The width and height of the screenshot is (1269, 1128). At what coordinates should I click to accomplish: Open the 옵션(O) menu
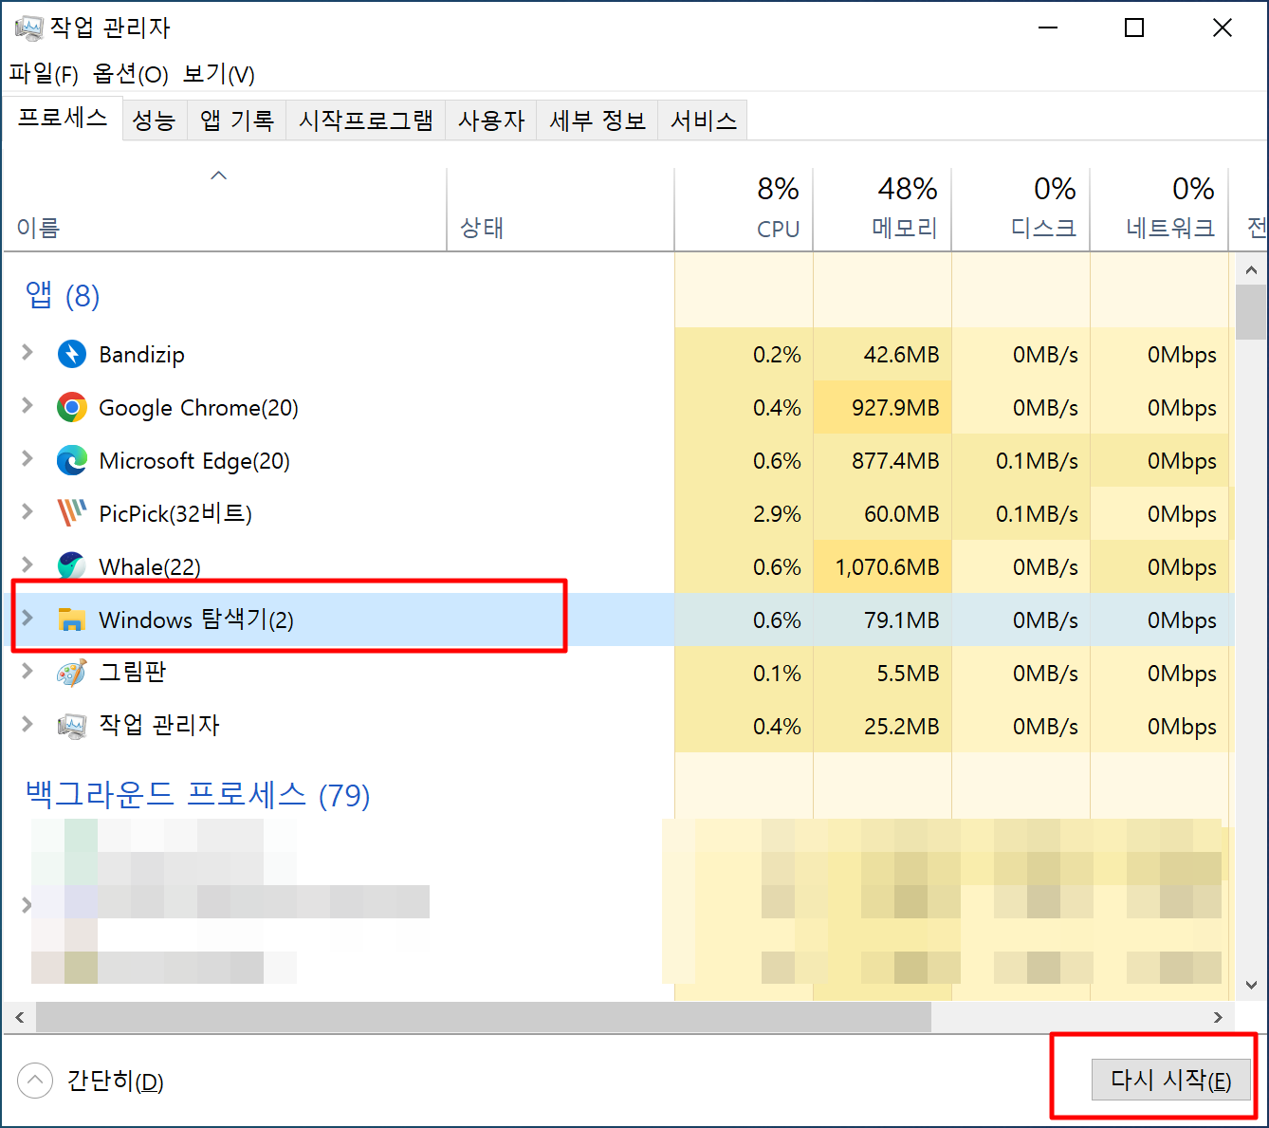tap(131, 74)
